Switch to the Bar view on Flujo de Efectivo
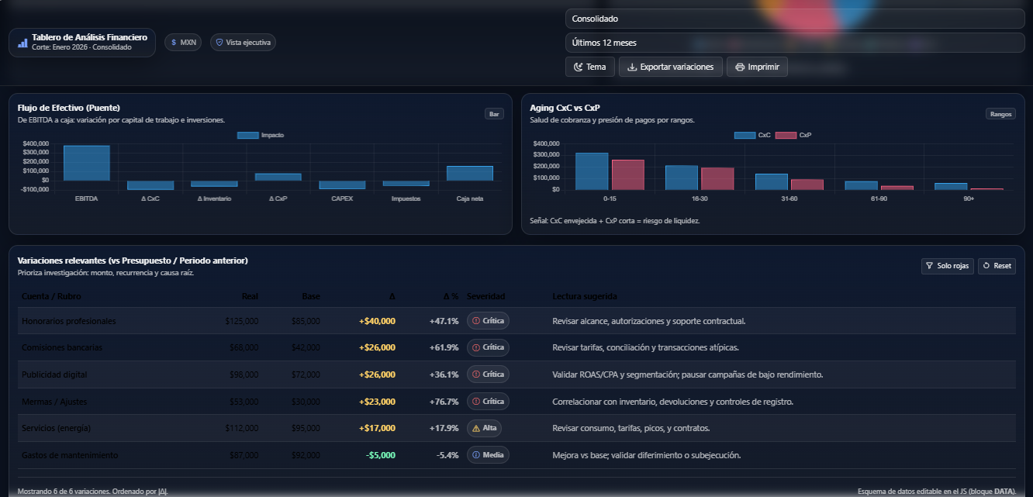Viewport: 1033px width, 497px height. [494, 113]
